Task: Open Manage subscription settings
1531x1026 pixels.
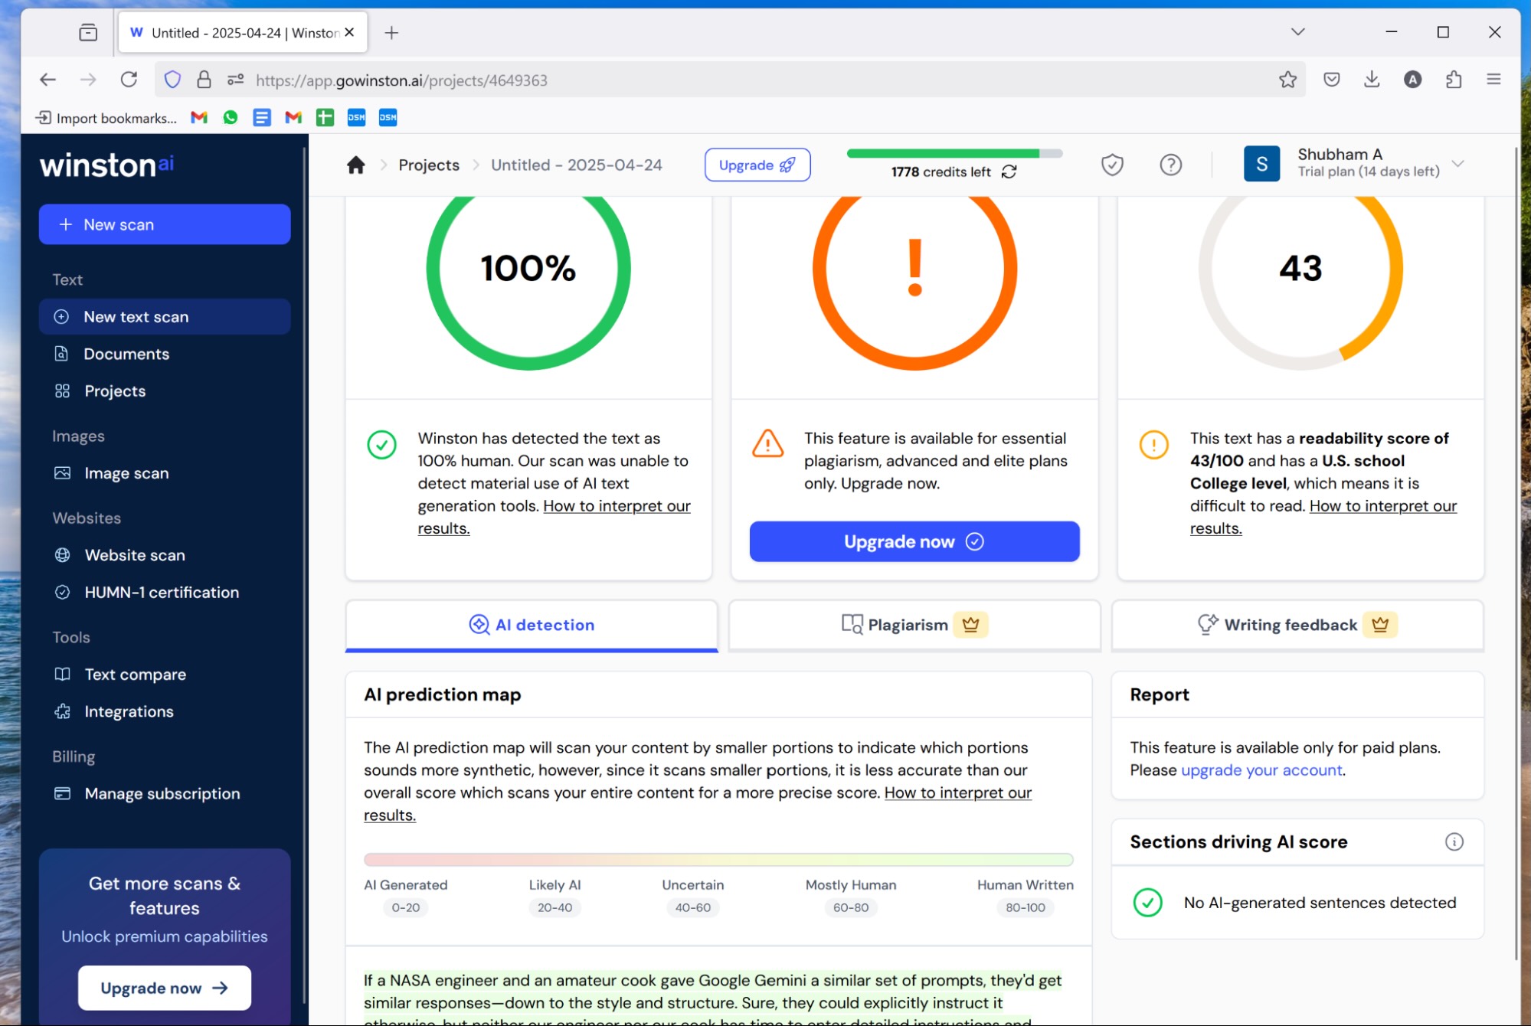Action: 162,793
